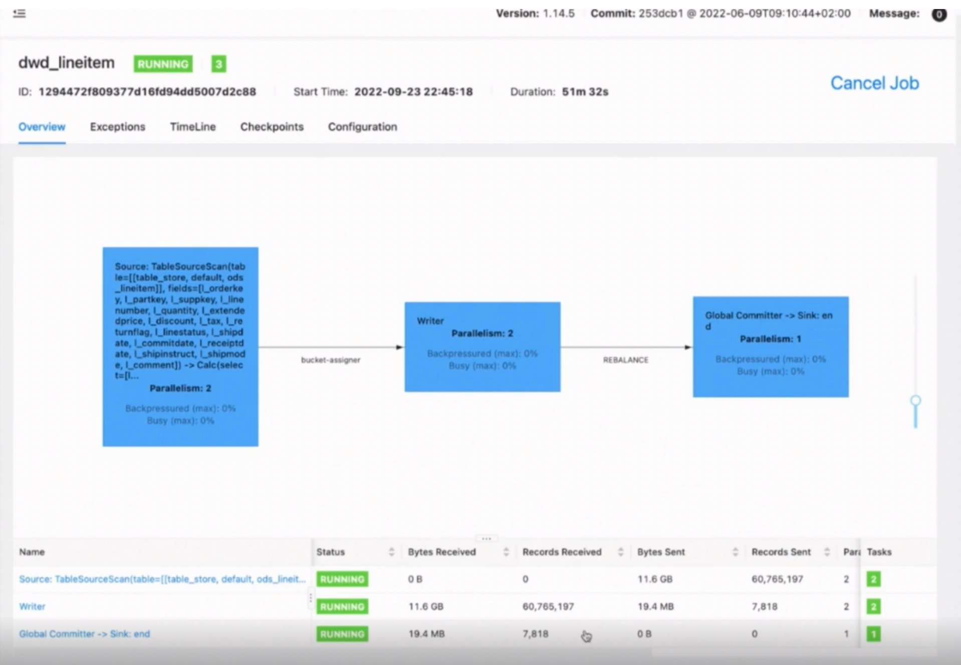
Task: Open the Overview tab
Action: coord(42,127)
